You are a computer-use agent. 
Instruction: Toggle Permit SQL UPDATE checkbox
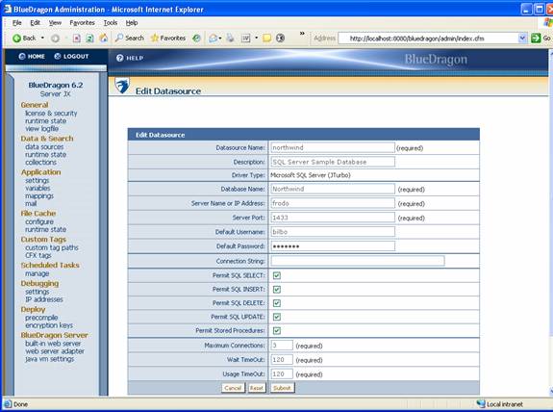tap(277, 317)
